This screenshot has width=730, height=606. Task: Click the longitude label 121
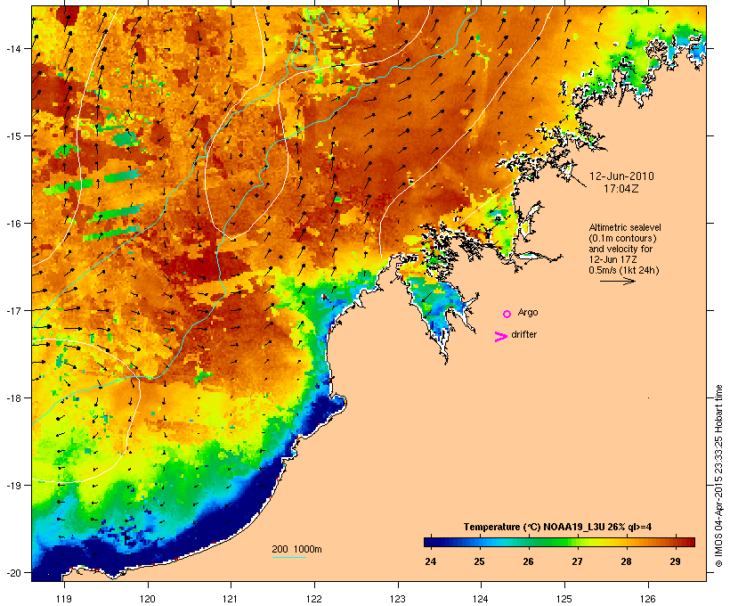231,599
